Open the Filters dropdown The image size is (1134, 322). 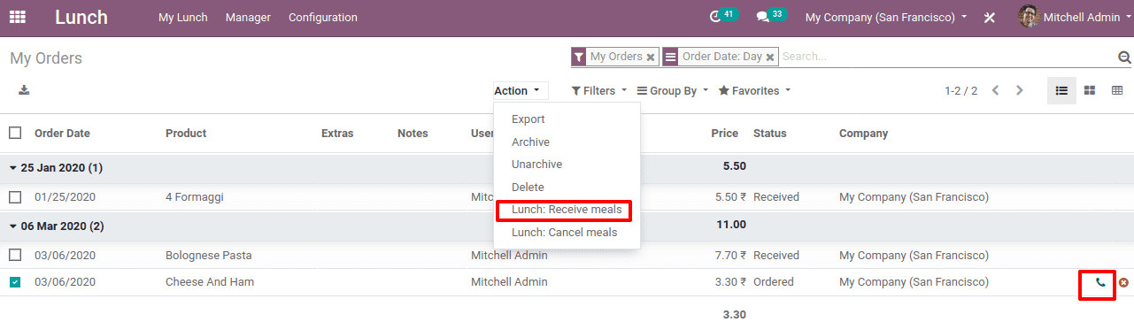[x=599, y=90]
